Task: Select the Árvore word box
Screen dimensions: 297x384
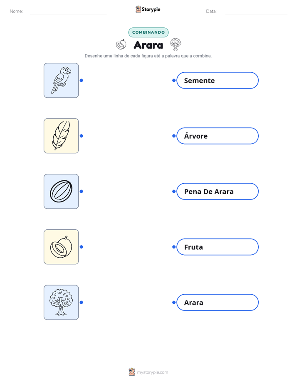Action: click(218, 136)
